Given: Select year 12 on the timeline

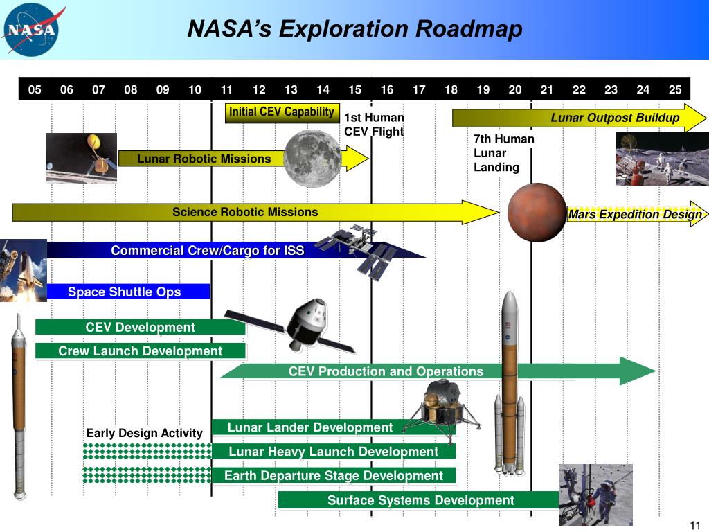Looking at the screenshot, I should pyautogui.click(x=259, y=89).
